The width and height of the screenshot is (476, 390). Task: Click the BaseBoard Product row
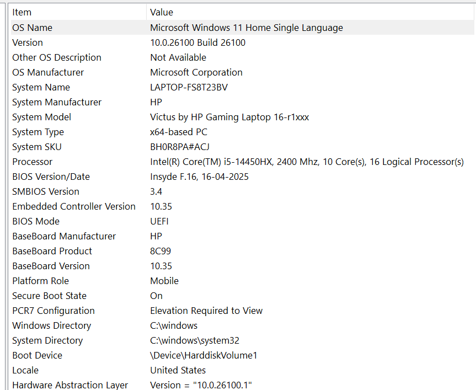(x=52, y=251)
